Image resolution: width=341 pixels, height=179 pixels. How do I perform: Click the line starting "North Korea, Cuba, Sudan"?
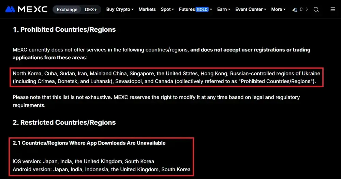(166, 74)
